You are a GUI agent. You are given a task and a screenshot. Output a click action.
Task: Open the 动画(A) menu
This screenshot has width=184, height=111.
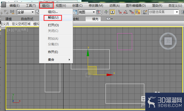coord(114,5)
